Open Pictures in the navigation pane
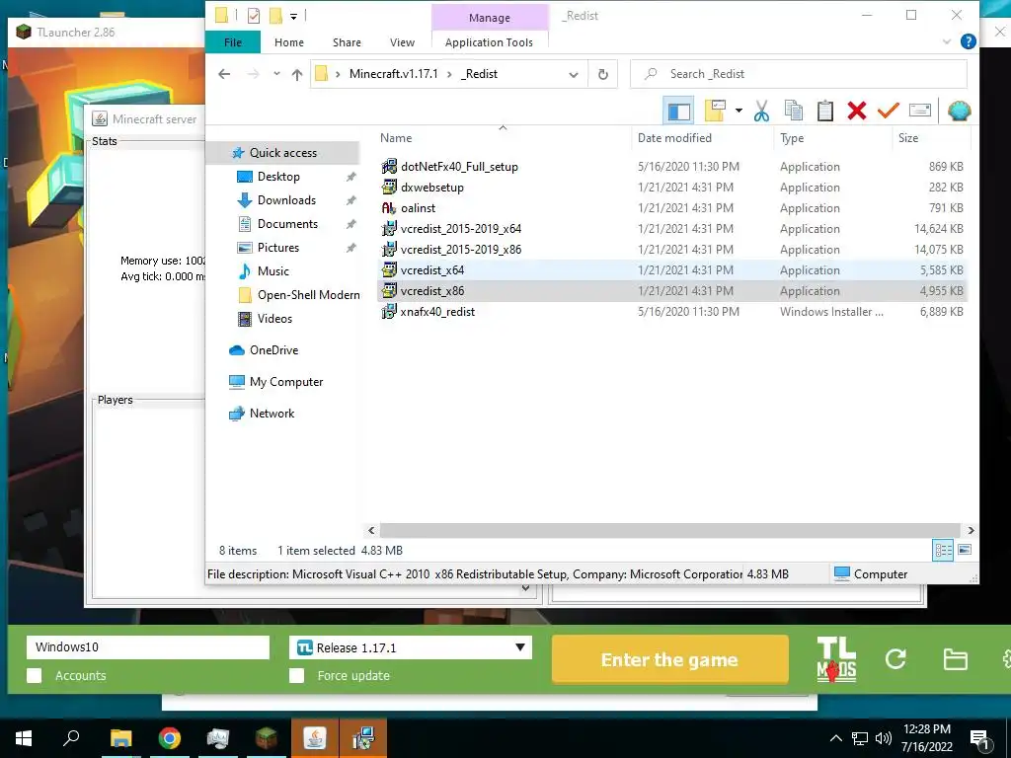1011x758 pixels. click(277, 248)
